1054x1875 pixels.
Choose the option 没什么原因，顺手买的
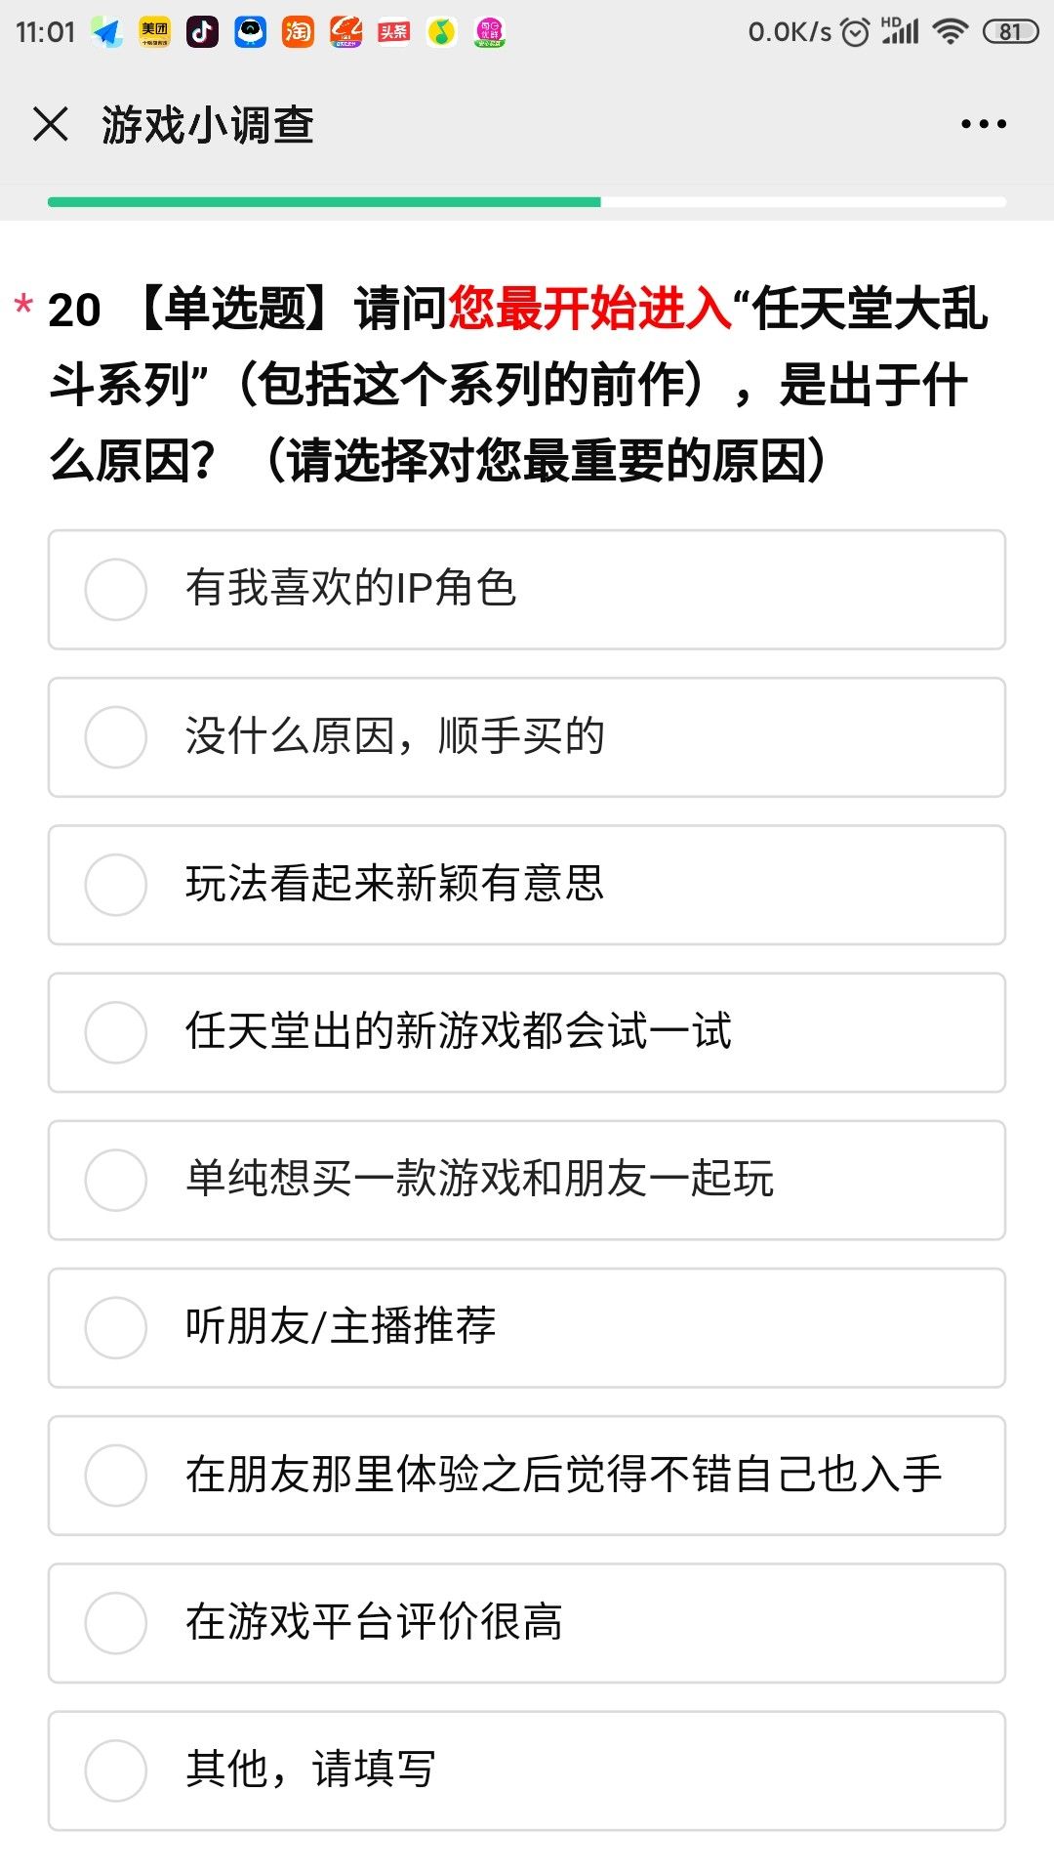point(116,737)
